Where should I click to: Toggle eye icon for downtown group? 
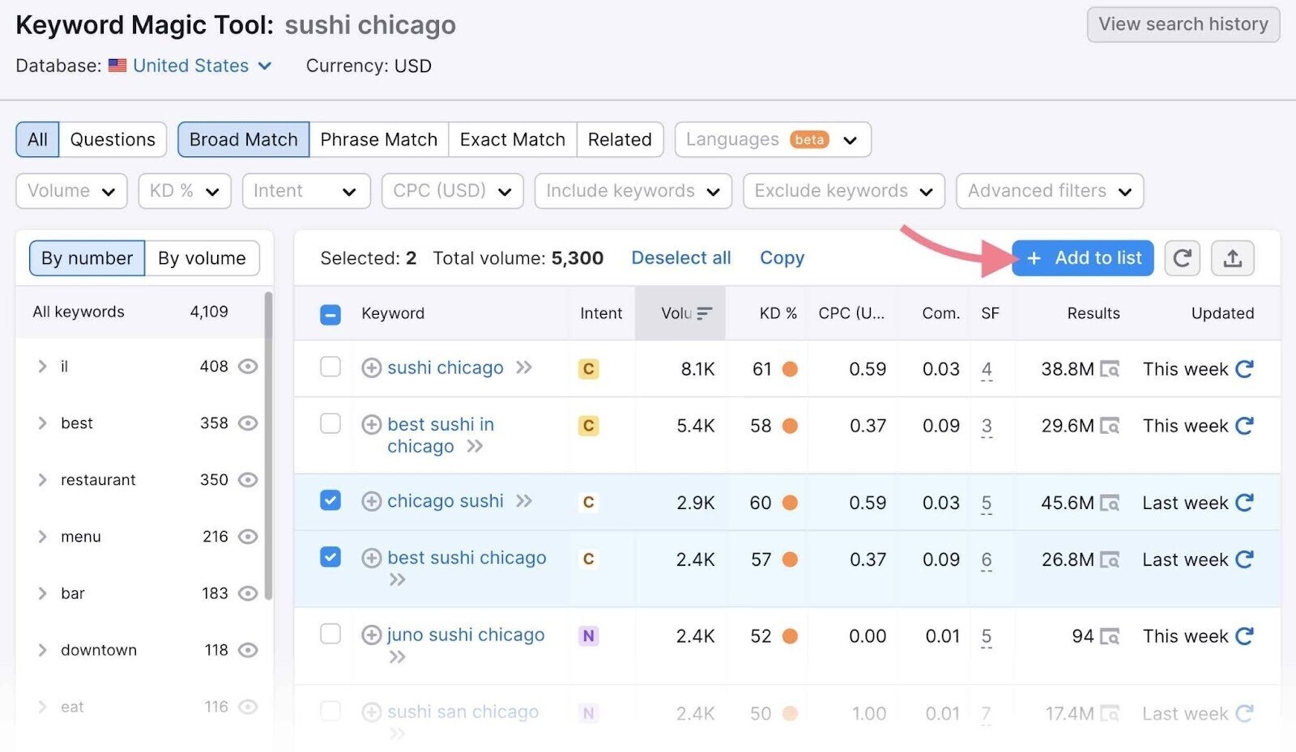(x=248, y=650)
